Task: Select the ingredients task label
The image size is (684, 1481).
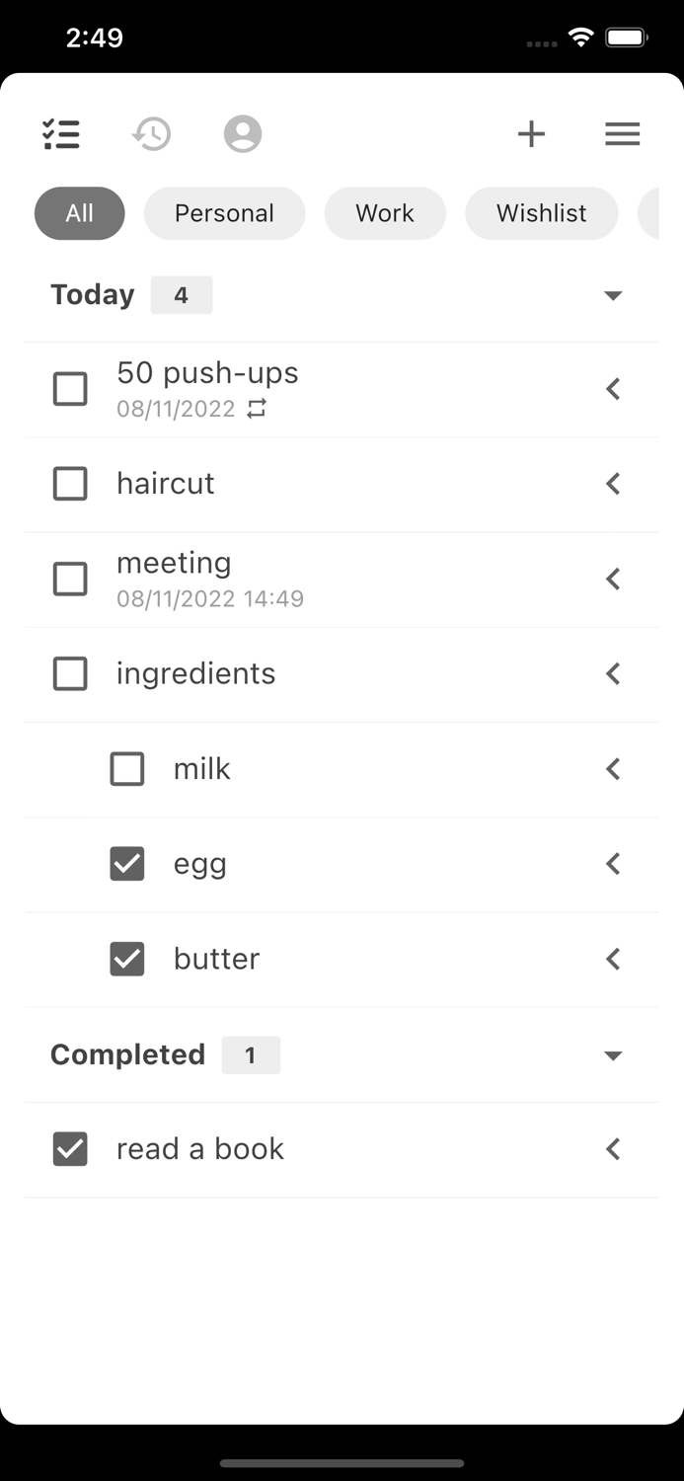Action: click(195, 672)
